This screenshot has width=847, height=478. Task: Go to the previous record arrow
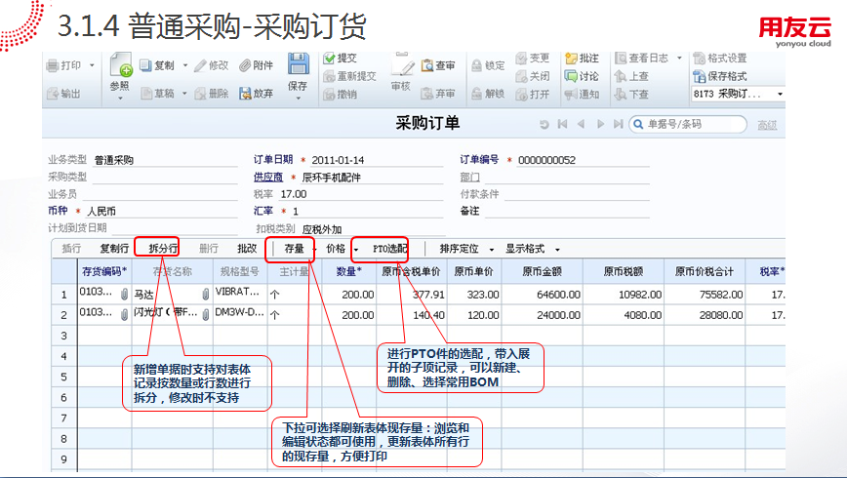pyautogui.click(x=582, y=124)
